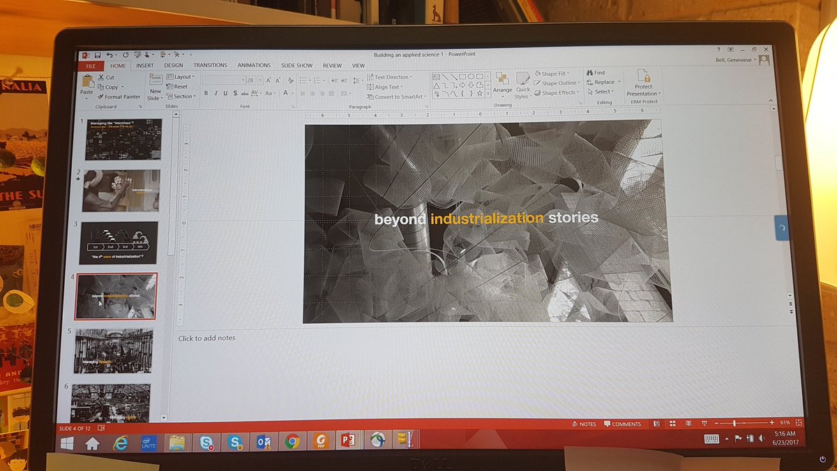
Task: Switch to Slide Sorter view in status bar
Action: [672, 424]
